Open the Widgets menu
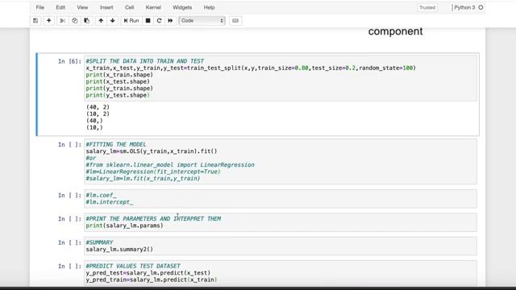Image resolution: width=516 pixels, height=290 pixels. click(x=182, y=7)
